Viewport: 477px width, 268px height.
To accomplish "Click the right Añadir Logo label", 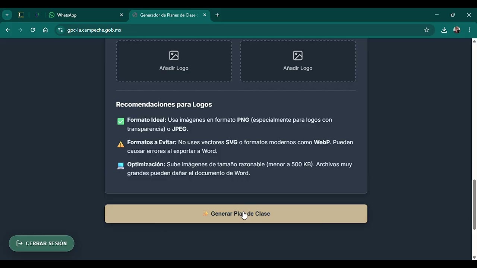I will 298,68.
